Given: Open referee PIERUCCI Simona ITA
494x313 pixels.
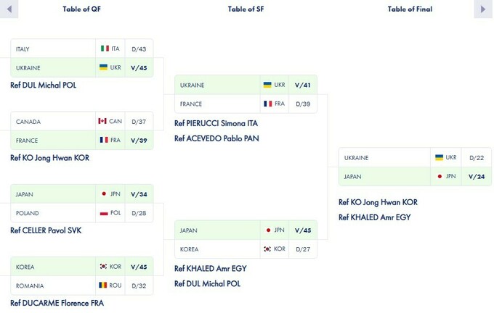Looking at the screenshot, I should coord(216,123).
